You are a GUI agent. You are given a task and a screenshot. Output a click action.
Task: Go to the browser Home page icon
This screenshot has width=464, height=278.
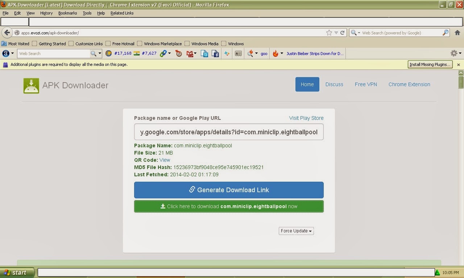click(457, 33)
